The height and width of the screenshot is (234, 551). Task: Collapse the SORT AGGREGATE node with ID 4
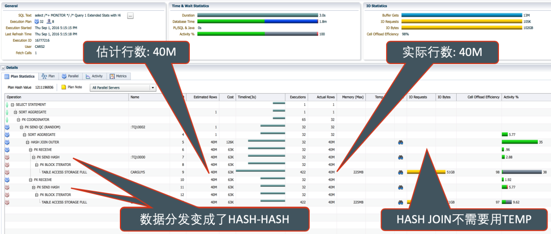click(24, 135)
